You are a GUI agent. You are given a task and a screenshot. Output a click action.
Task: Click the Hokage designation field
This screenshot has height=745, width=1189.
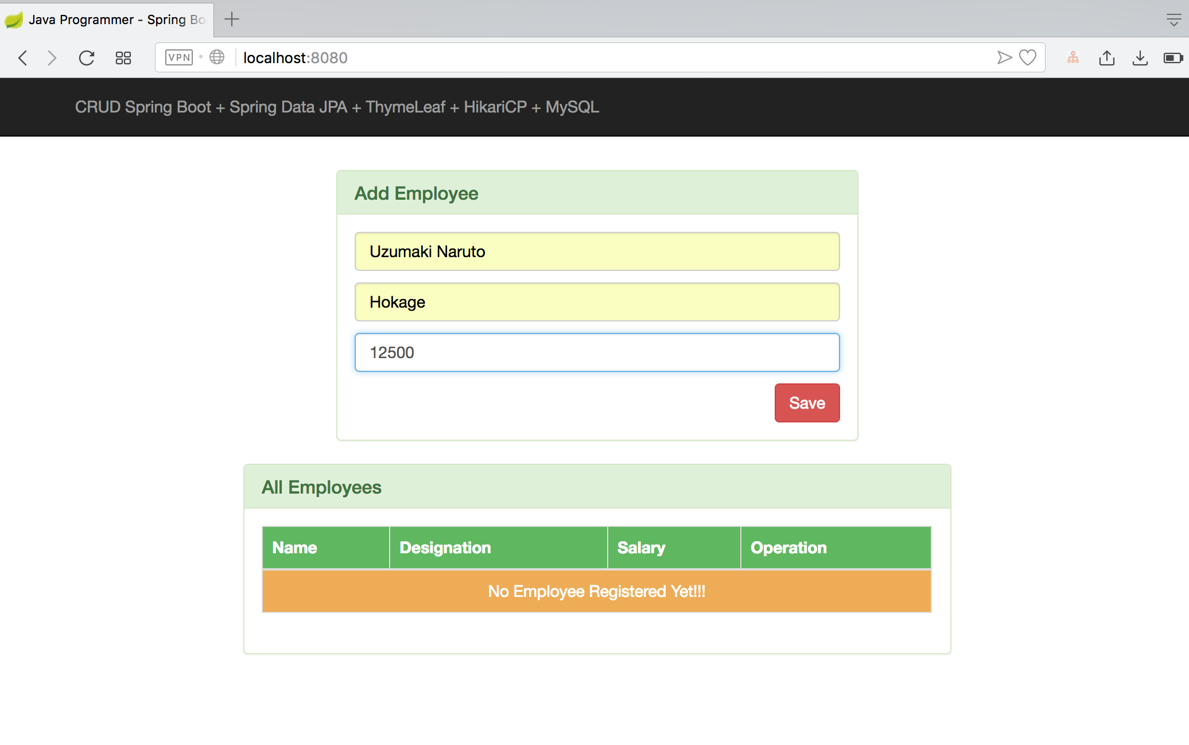[597, 302]
